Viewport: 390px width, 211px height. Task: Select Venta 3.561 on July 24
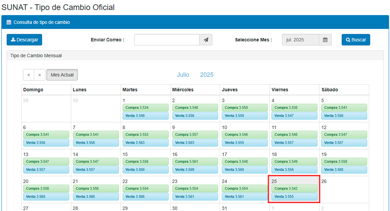point(245,196)
